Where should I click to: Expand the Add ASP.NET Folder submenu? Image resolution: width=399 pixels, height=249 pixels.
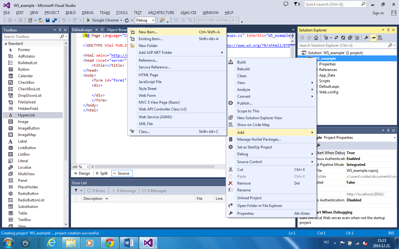coord(176,53)
